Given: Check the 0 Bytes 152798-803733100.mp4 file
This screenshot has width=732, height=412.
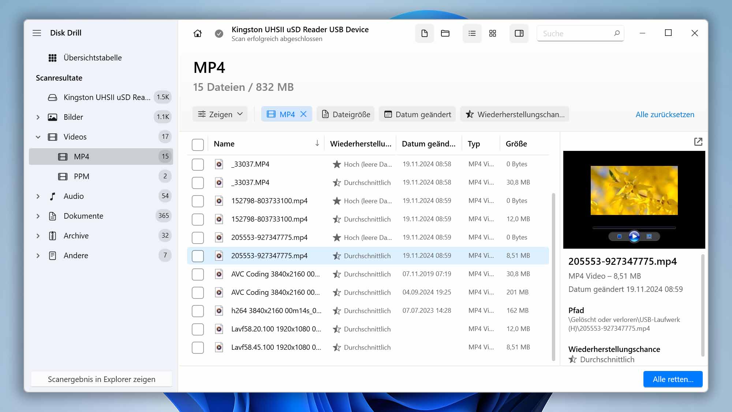Looking at the screenshot, I should click(198, 201).
